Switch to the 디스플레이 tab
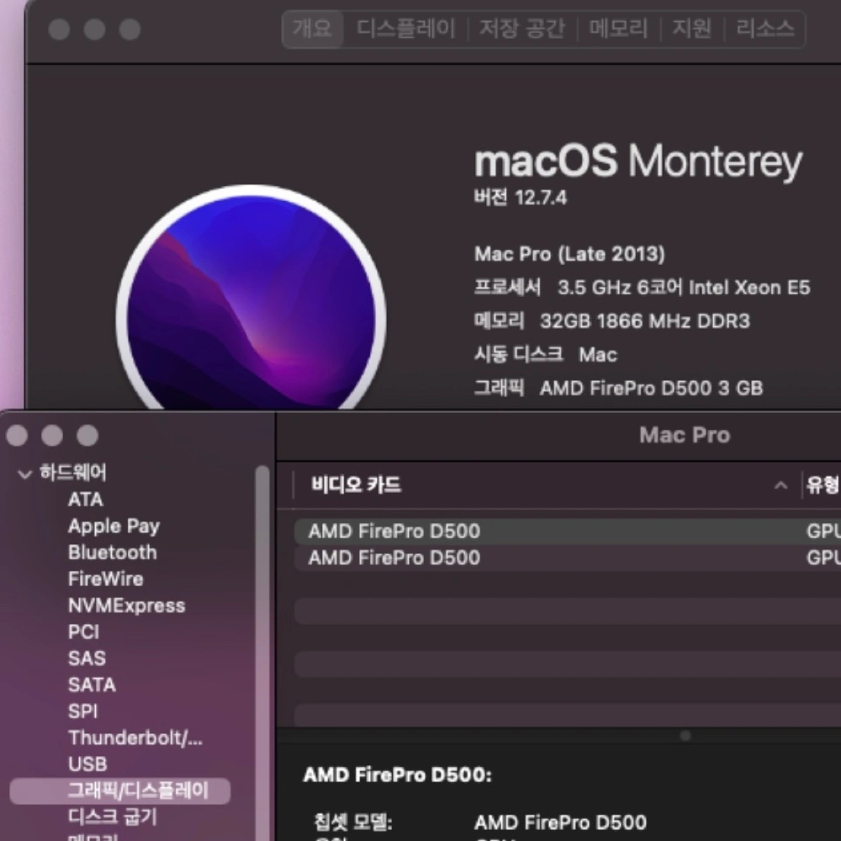 405,29
